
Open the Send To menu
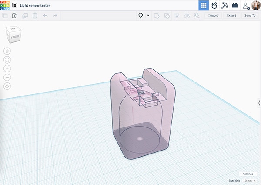pos(250,16)
